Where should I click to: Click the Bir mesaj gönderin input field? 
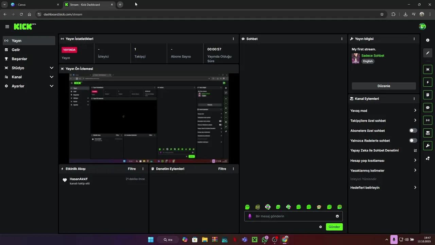coord(294,216)
